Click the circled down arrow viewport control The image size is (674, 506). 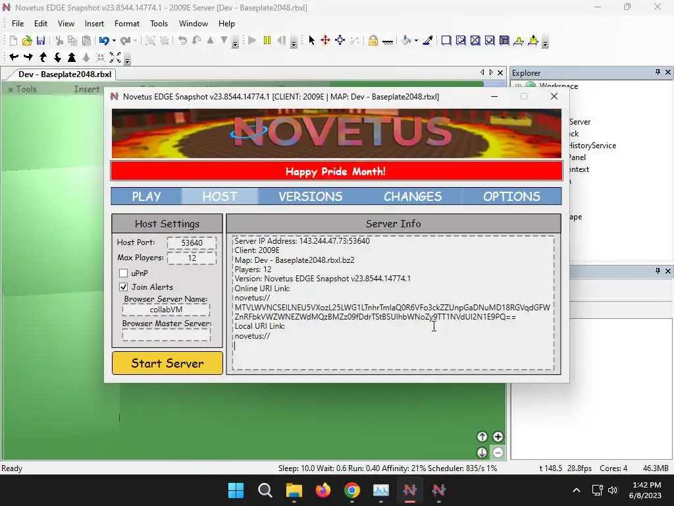click(x=482, y=453)
